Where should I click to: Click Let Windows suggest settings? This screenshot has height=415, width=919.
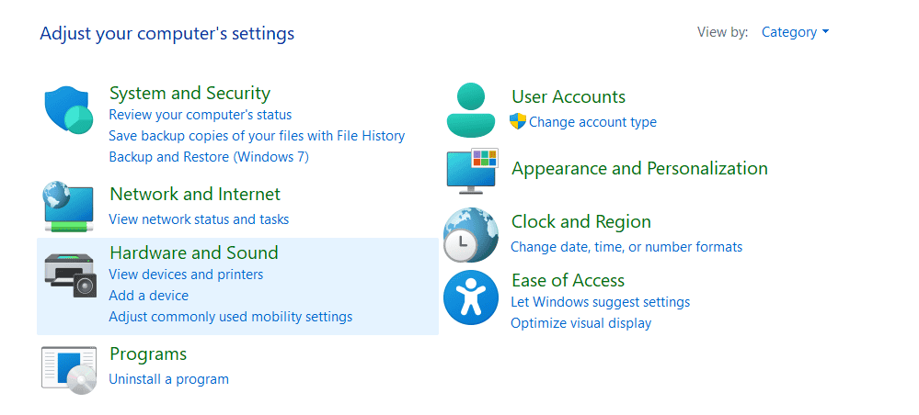[x=600, y=302]
